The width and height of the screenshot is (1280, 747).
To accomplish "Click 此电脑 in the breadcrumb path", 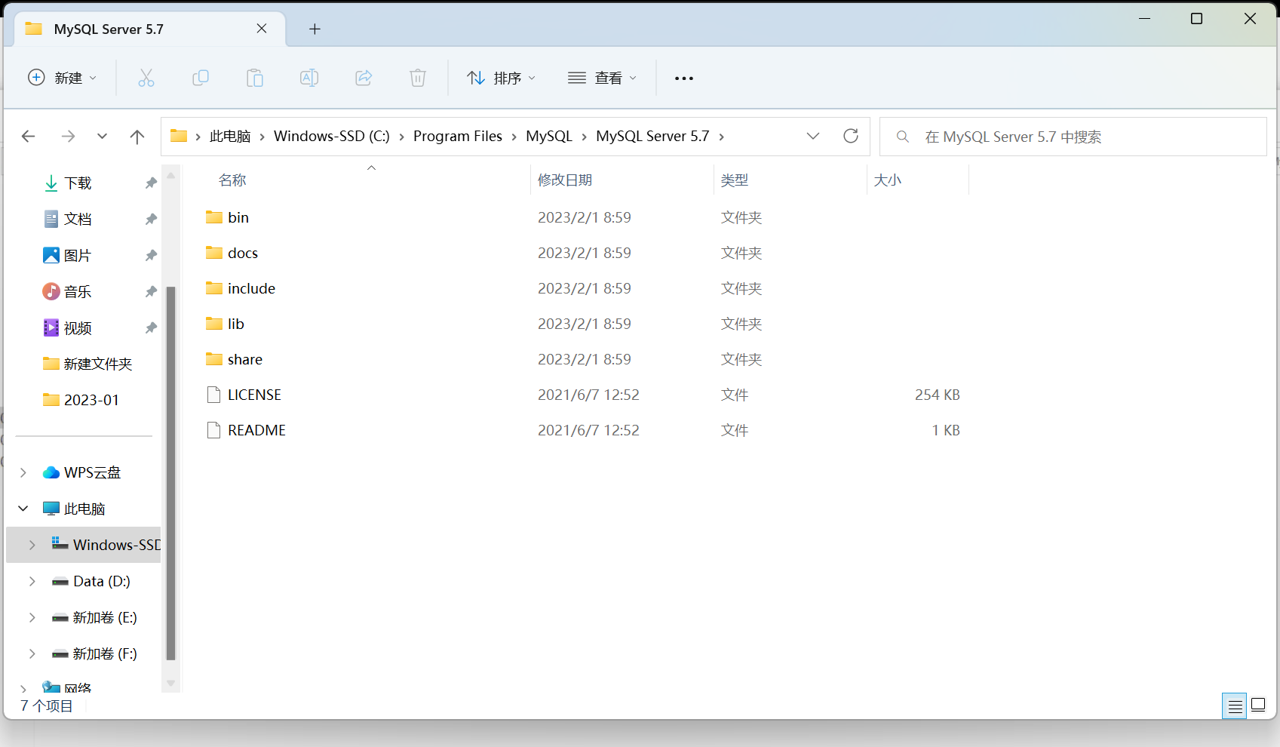I will (x=230, y=136).
